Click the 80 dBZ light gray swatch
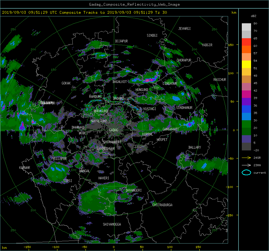269x251 pixels. pos(246,27)
